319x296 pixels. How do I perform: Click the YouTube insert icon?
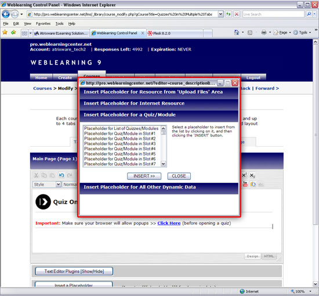point(245,184)
